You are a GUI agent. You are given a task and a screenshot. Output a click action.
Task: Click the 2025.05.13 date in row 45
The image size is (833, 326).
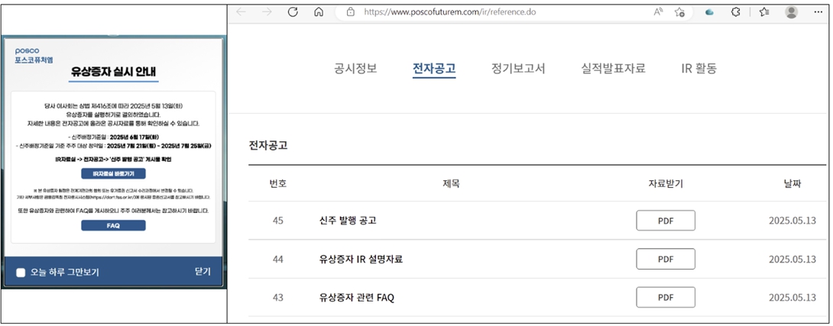[x=792, y=221]
